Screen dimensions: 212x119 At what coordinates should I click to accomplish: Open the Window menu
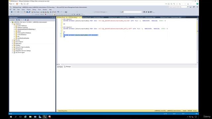click(x=45, y=10)
